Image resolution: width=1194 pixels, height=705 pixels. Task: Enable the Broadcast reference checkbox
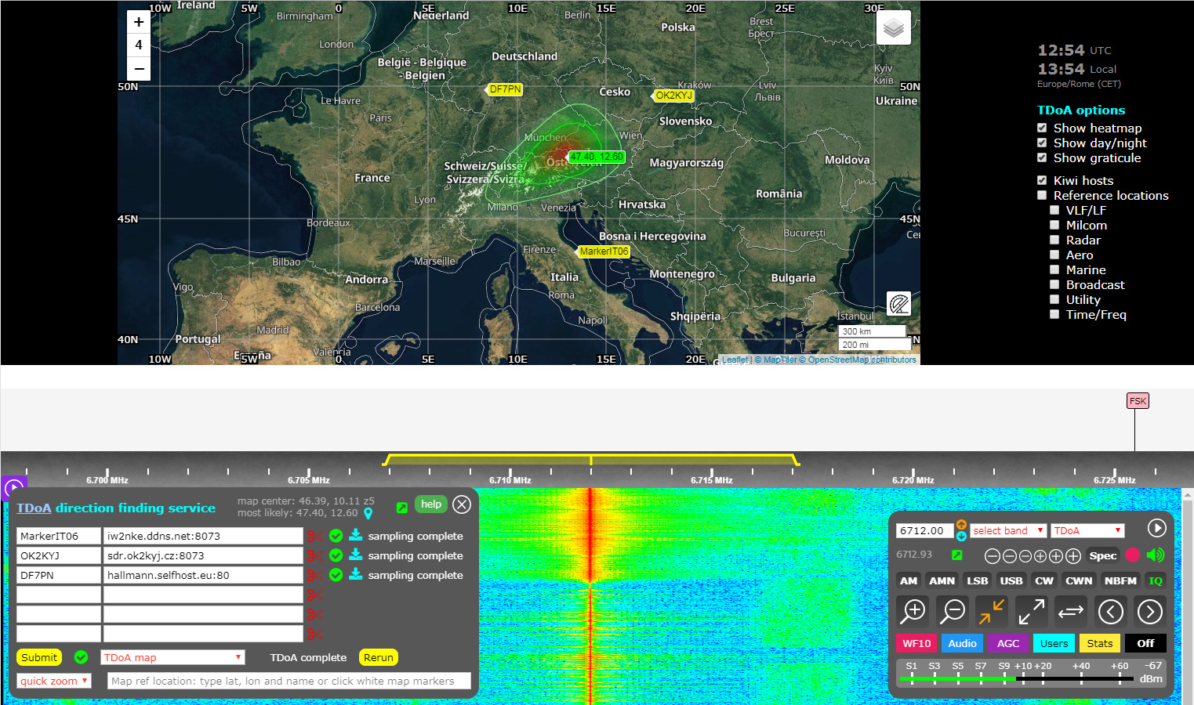(1054, 284)
